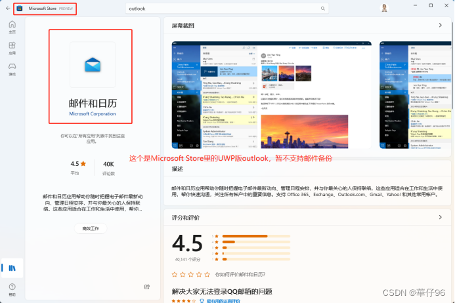Open the Apps (应用) sidebar section
Screen dimensions: 455x303
12,48
